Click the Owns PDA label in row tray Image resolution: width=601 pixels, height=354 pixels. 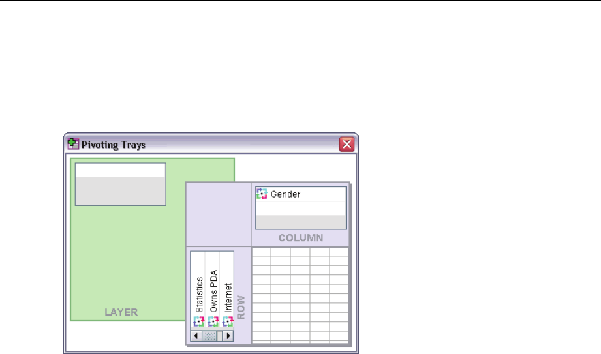pos(213,291)
